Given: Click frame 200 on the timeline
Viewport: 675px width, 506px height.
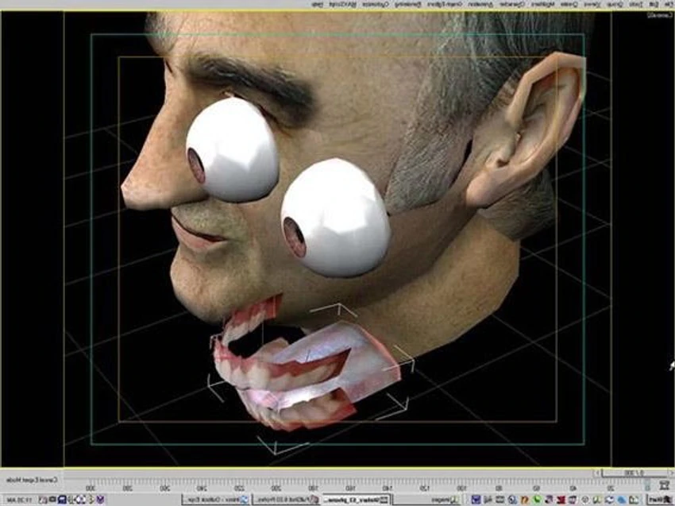Looking at the screenshot, I should (x=276, y=488).
